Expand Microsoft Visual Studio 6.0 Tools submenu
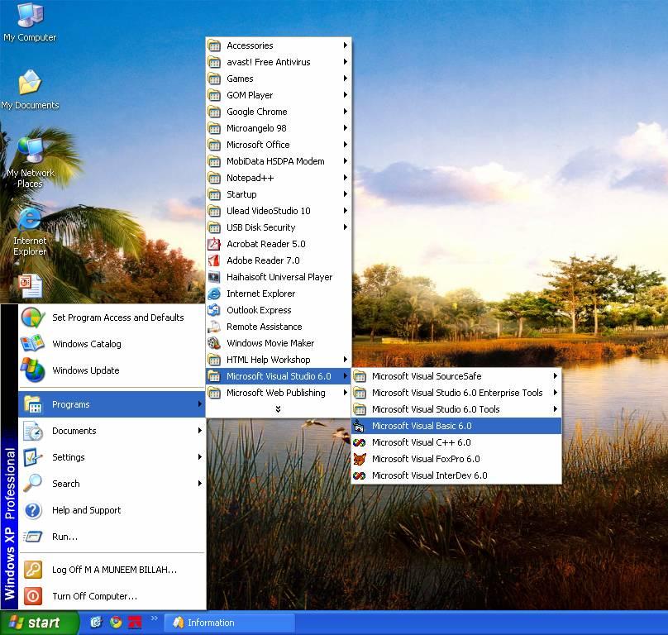Screen dimensions: 668x635 tap(456, 409)
